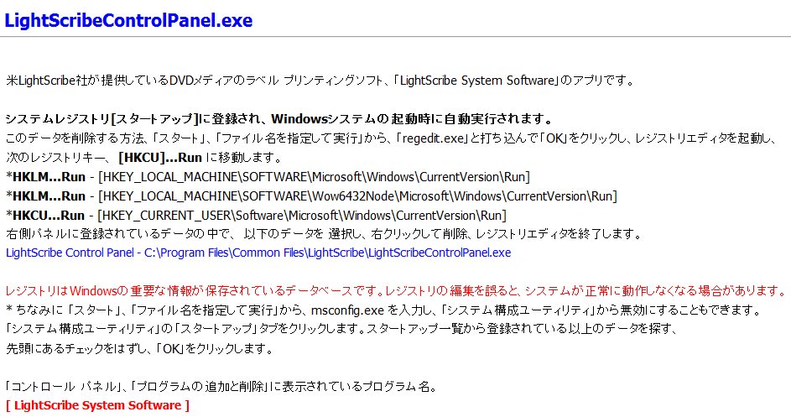Click the bold [HKCU]...Run key text
791x417 pixels.
(160, 158)
